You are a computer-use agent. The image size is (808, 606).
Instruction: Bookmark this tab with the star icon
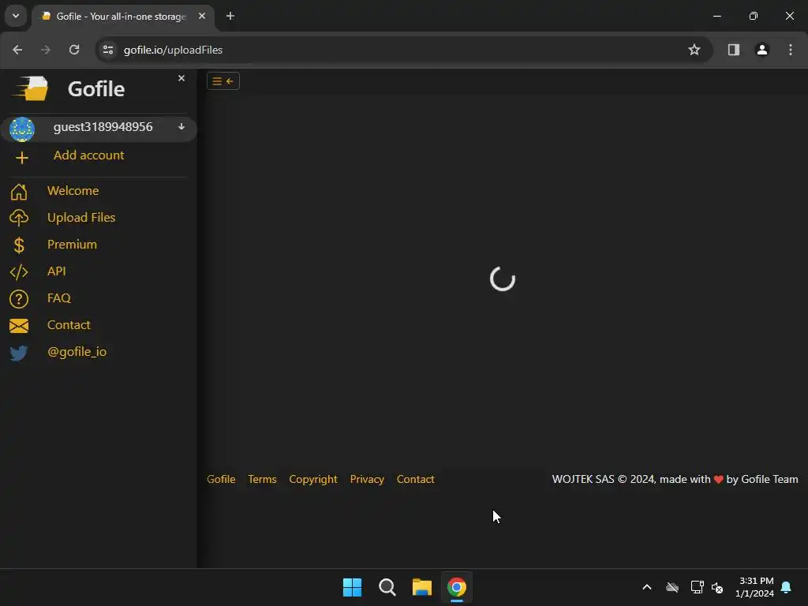694,50
